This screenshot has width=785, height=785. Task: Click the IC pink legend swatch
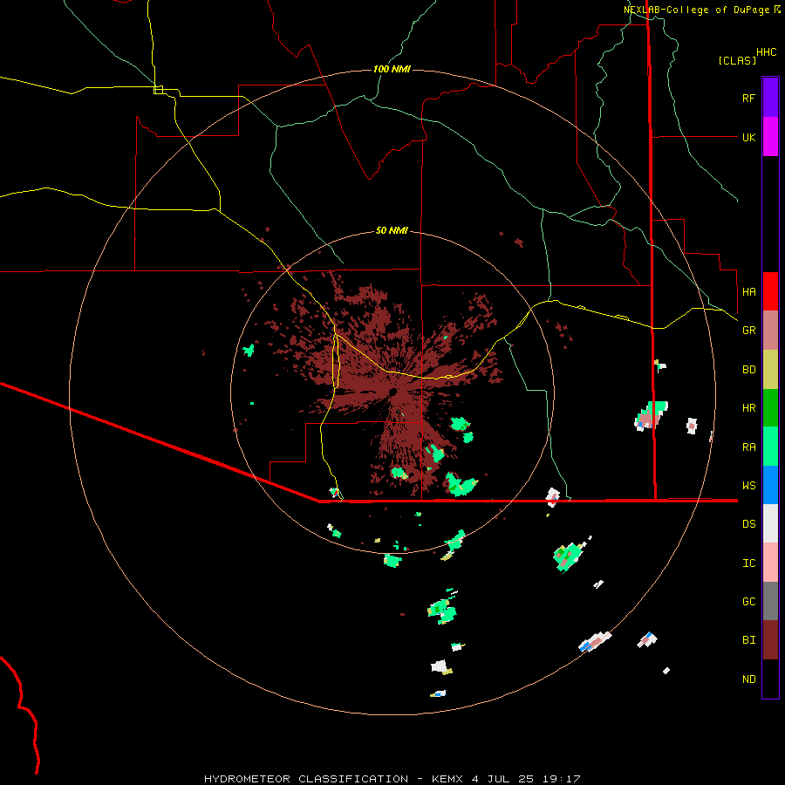pos(770,563)
